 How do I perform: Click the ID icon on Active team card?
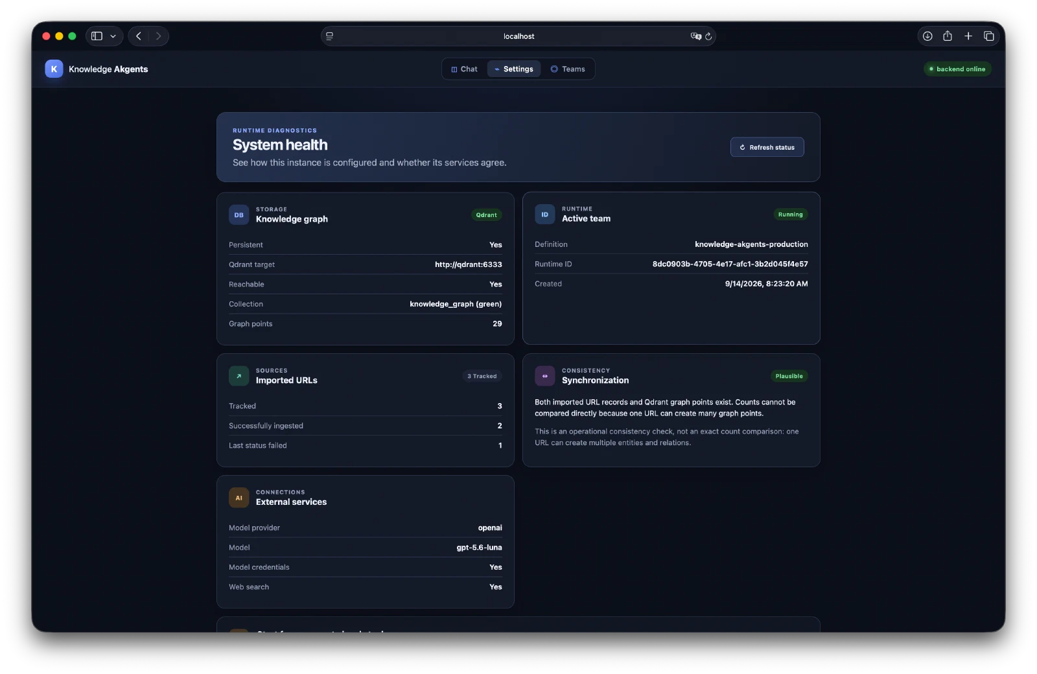545,214
